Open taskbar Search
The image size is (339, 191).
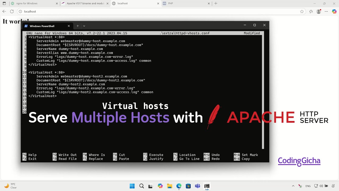141,186
